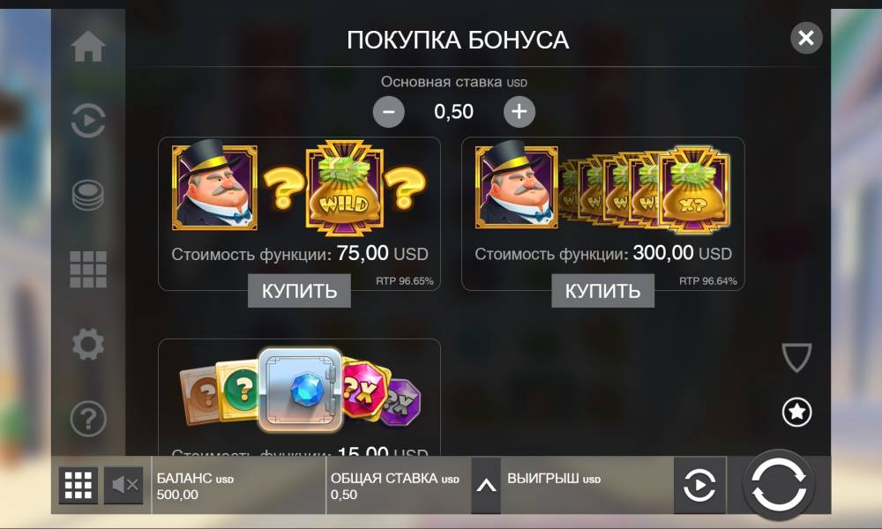Start autoplay from the bottom bar
Image resolution: width=882 pixels, height=529 pixels.
tap(699, 485)
